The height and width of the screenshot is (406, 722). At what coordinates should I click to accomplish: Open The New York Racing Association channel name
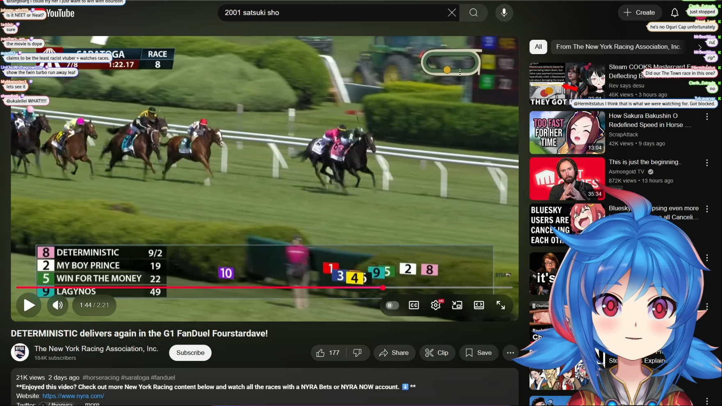[x=96, y=349]
